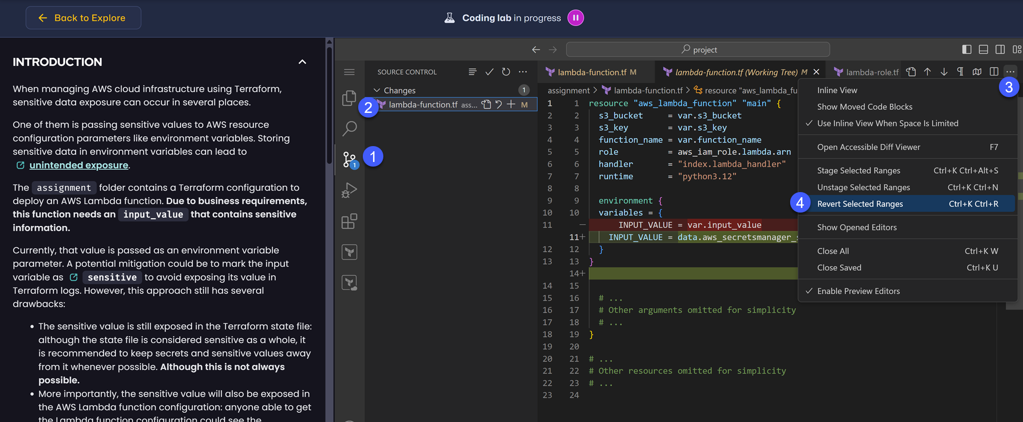
Task: Select Inline View menu item
Action: [907, 90]
